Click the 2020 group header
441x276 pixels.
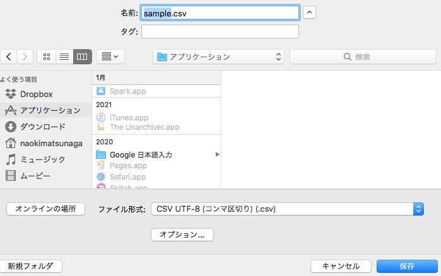104,142
